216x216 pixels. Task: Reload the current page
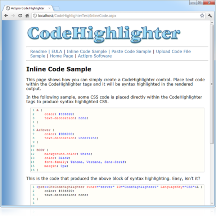(x=20, y=16)
